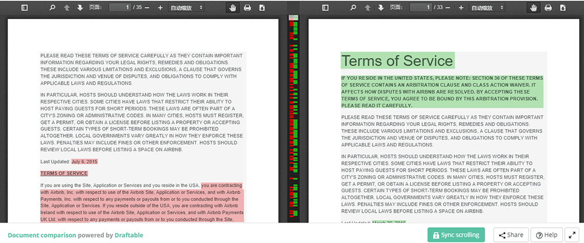Zoom in on the left document
The height and width of the screenshot is (243, 584).
point(160,8)
